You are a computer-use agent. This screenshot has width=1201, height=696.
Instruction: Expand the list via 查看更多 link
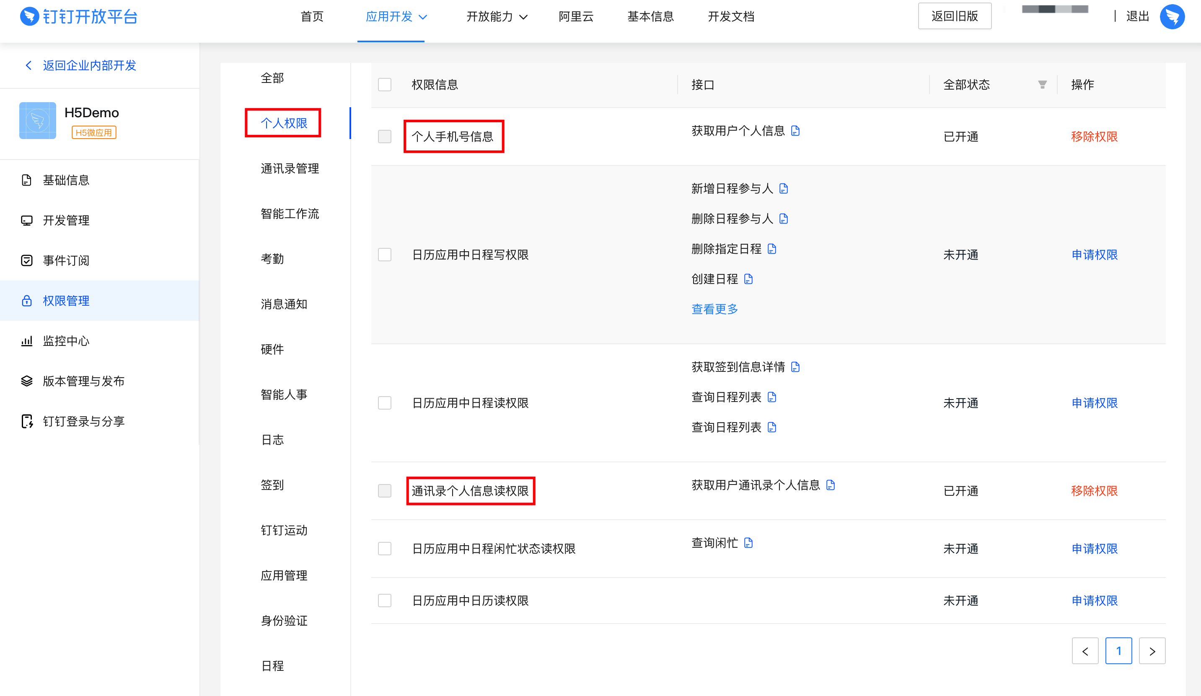(x=714, y=309)
